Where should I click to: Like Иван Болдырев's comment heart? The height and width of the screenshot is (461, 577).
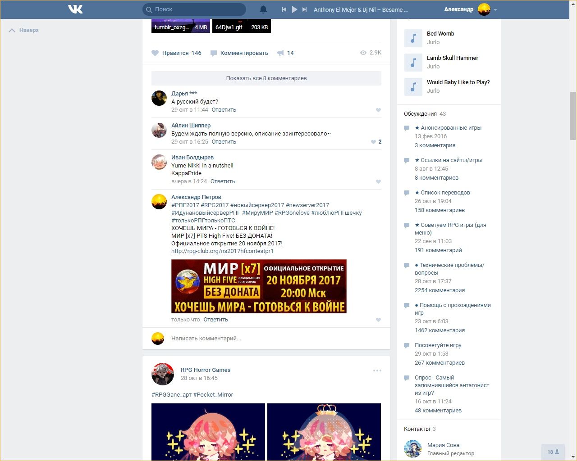click(x=378, y=181)
